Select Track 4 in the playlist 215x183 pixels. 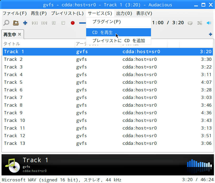[108, 75]
